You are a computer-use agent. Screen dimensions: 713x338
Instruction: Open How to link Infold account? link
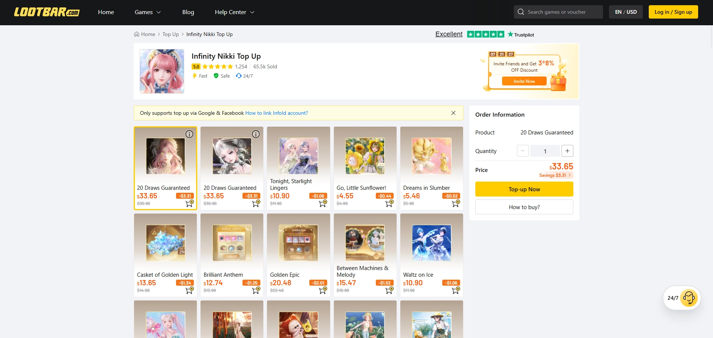(x=277, y=113)
